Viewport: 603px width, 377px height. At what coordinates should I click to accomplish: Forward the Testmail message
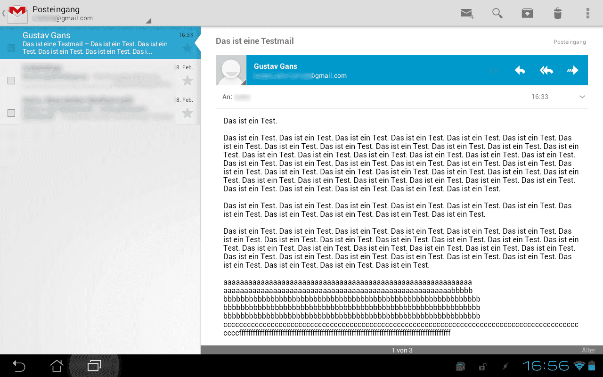[572, 71]
